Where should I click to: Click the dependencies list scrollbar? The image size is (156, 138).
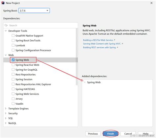tap(77, 57)
